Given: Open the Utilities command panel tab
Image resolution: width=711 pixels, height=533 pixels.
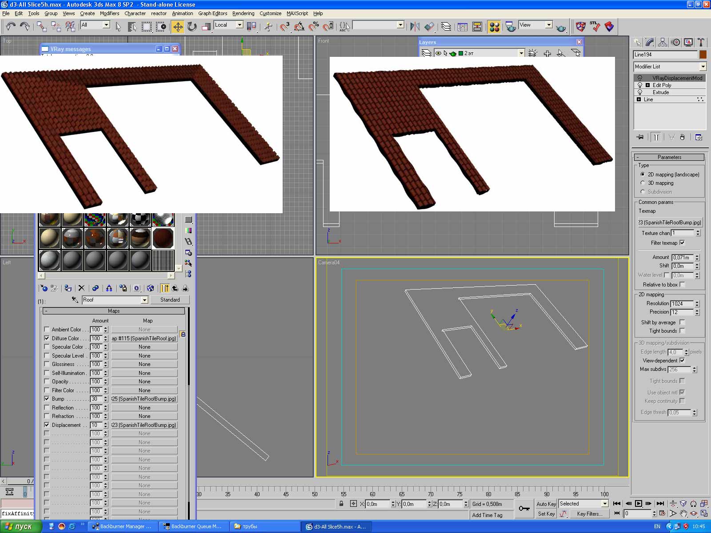Looking at the screenshot, I should click(701, 43).
